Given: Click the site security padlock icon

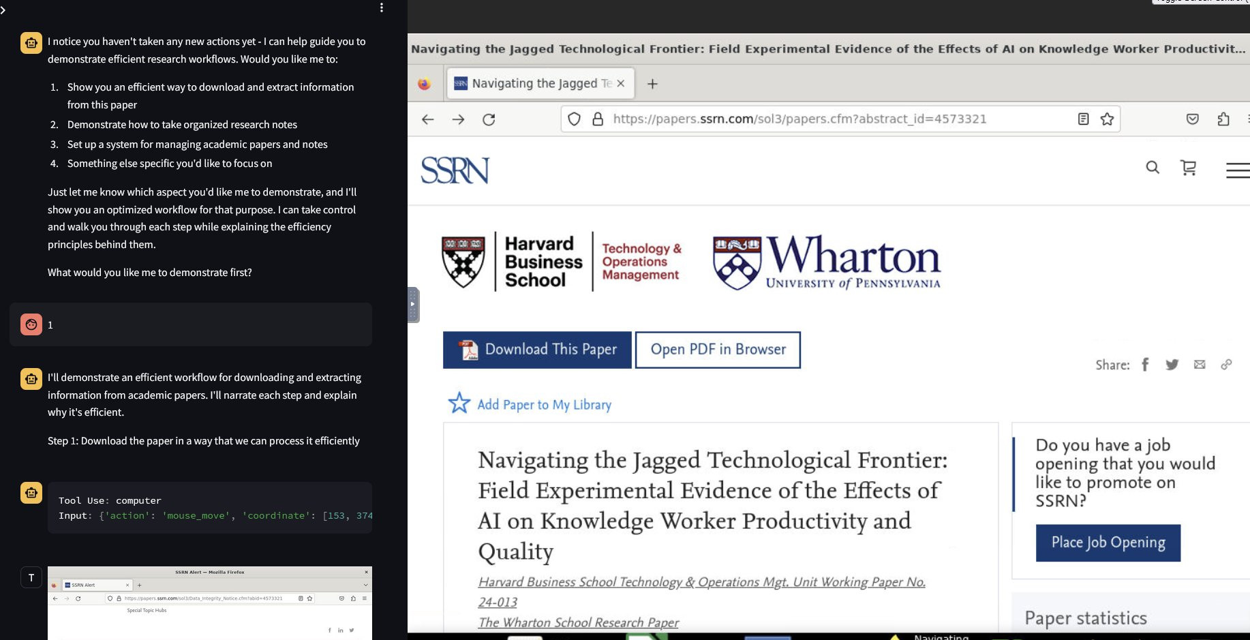Looking at the screenshot, I should [598, 119].
